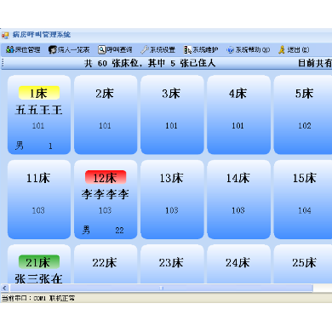Screen dimensions: 332x332
Task: Select the 14床 bed card
Action: click(x=238, y=199)
